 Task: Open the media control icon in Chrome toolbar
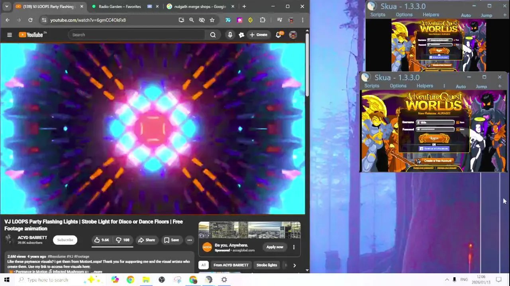tap(279, 20)
